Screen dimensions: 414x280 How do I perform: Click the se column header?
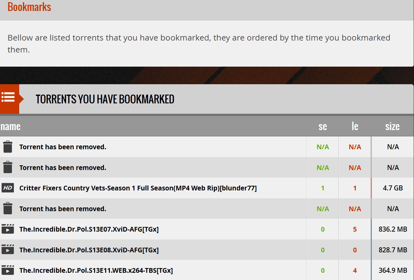(x=323, y=126)
